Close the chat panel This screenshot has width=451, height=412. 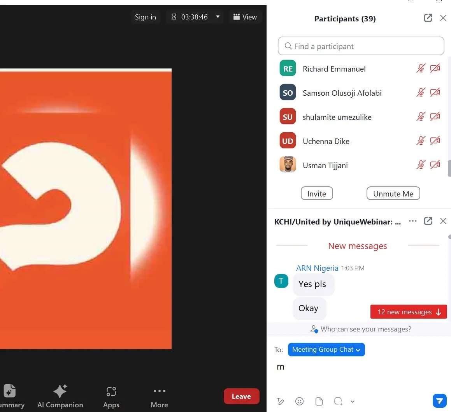[443, 221]
